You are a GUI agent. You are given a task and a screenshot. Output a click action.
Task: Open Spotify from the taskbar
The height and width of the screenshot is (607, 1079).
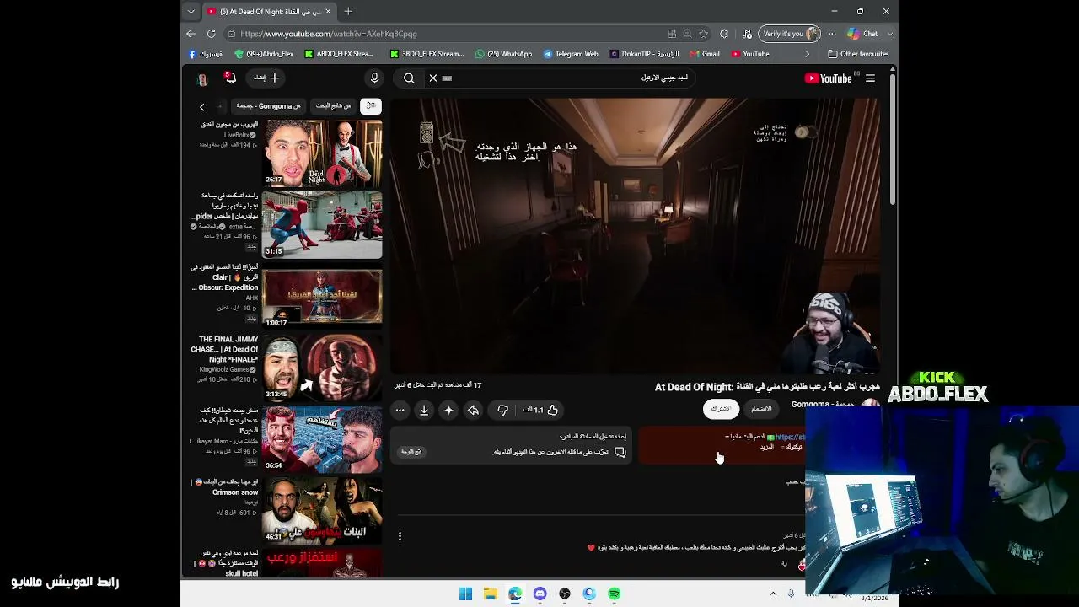pos(615,594)
